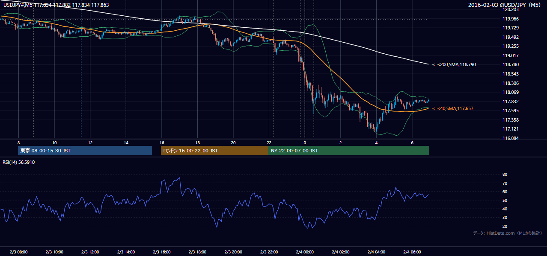Click the 2/3 08:00 time label

tap(18, 252)
